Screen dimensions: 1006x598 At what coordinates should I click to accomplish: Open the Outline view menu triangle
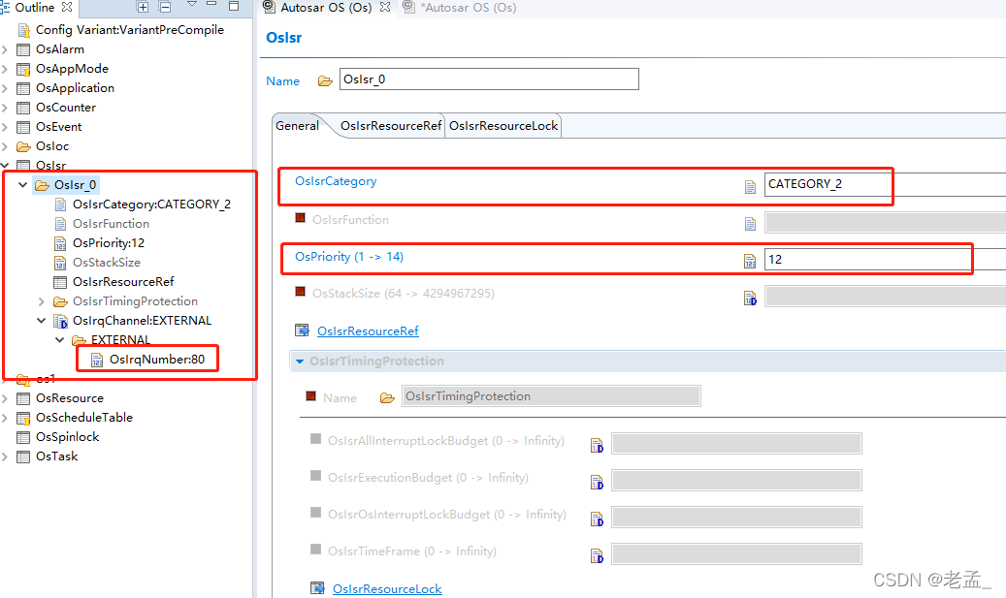(x=192, y=4)
